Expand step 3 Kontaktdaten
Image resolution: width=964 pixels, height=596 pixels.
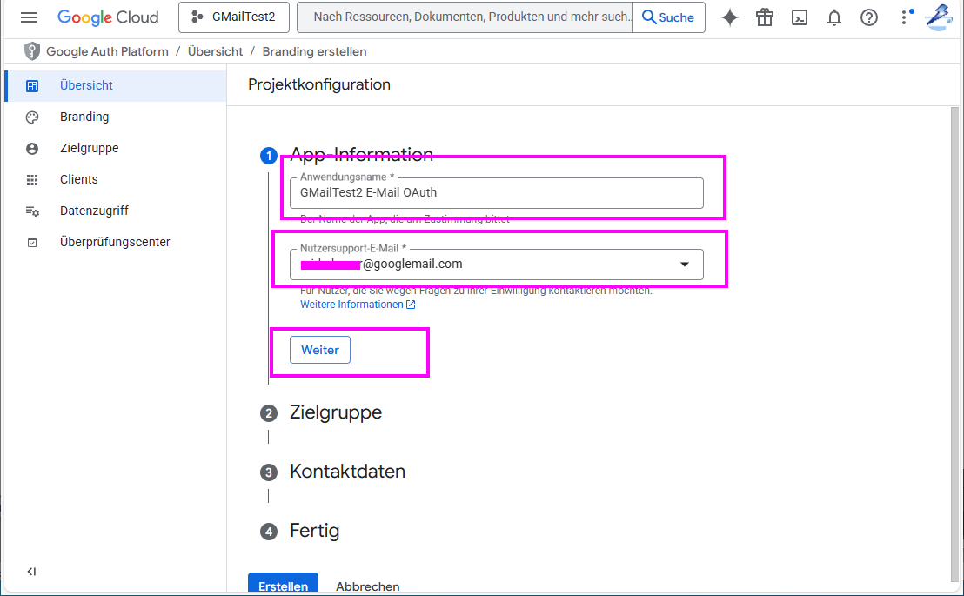point(347,471)
